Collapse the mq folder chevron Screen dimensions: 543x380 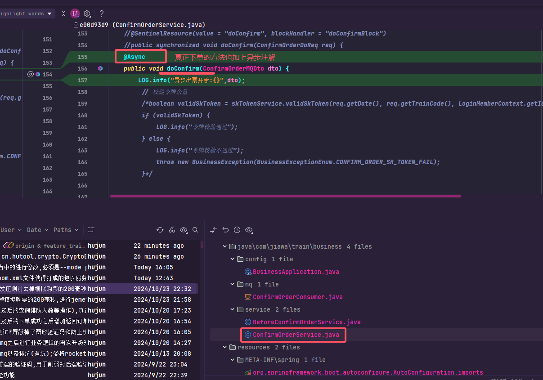coord(233,284)
